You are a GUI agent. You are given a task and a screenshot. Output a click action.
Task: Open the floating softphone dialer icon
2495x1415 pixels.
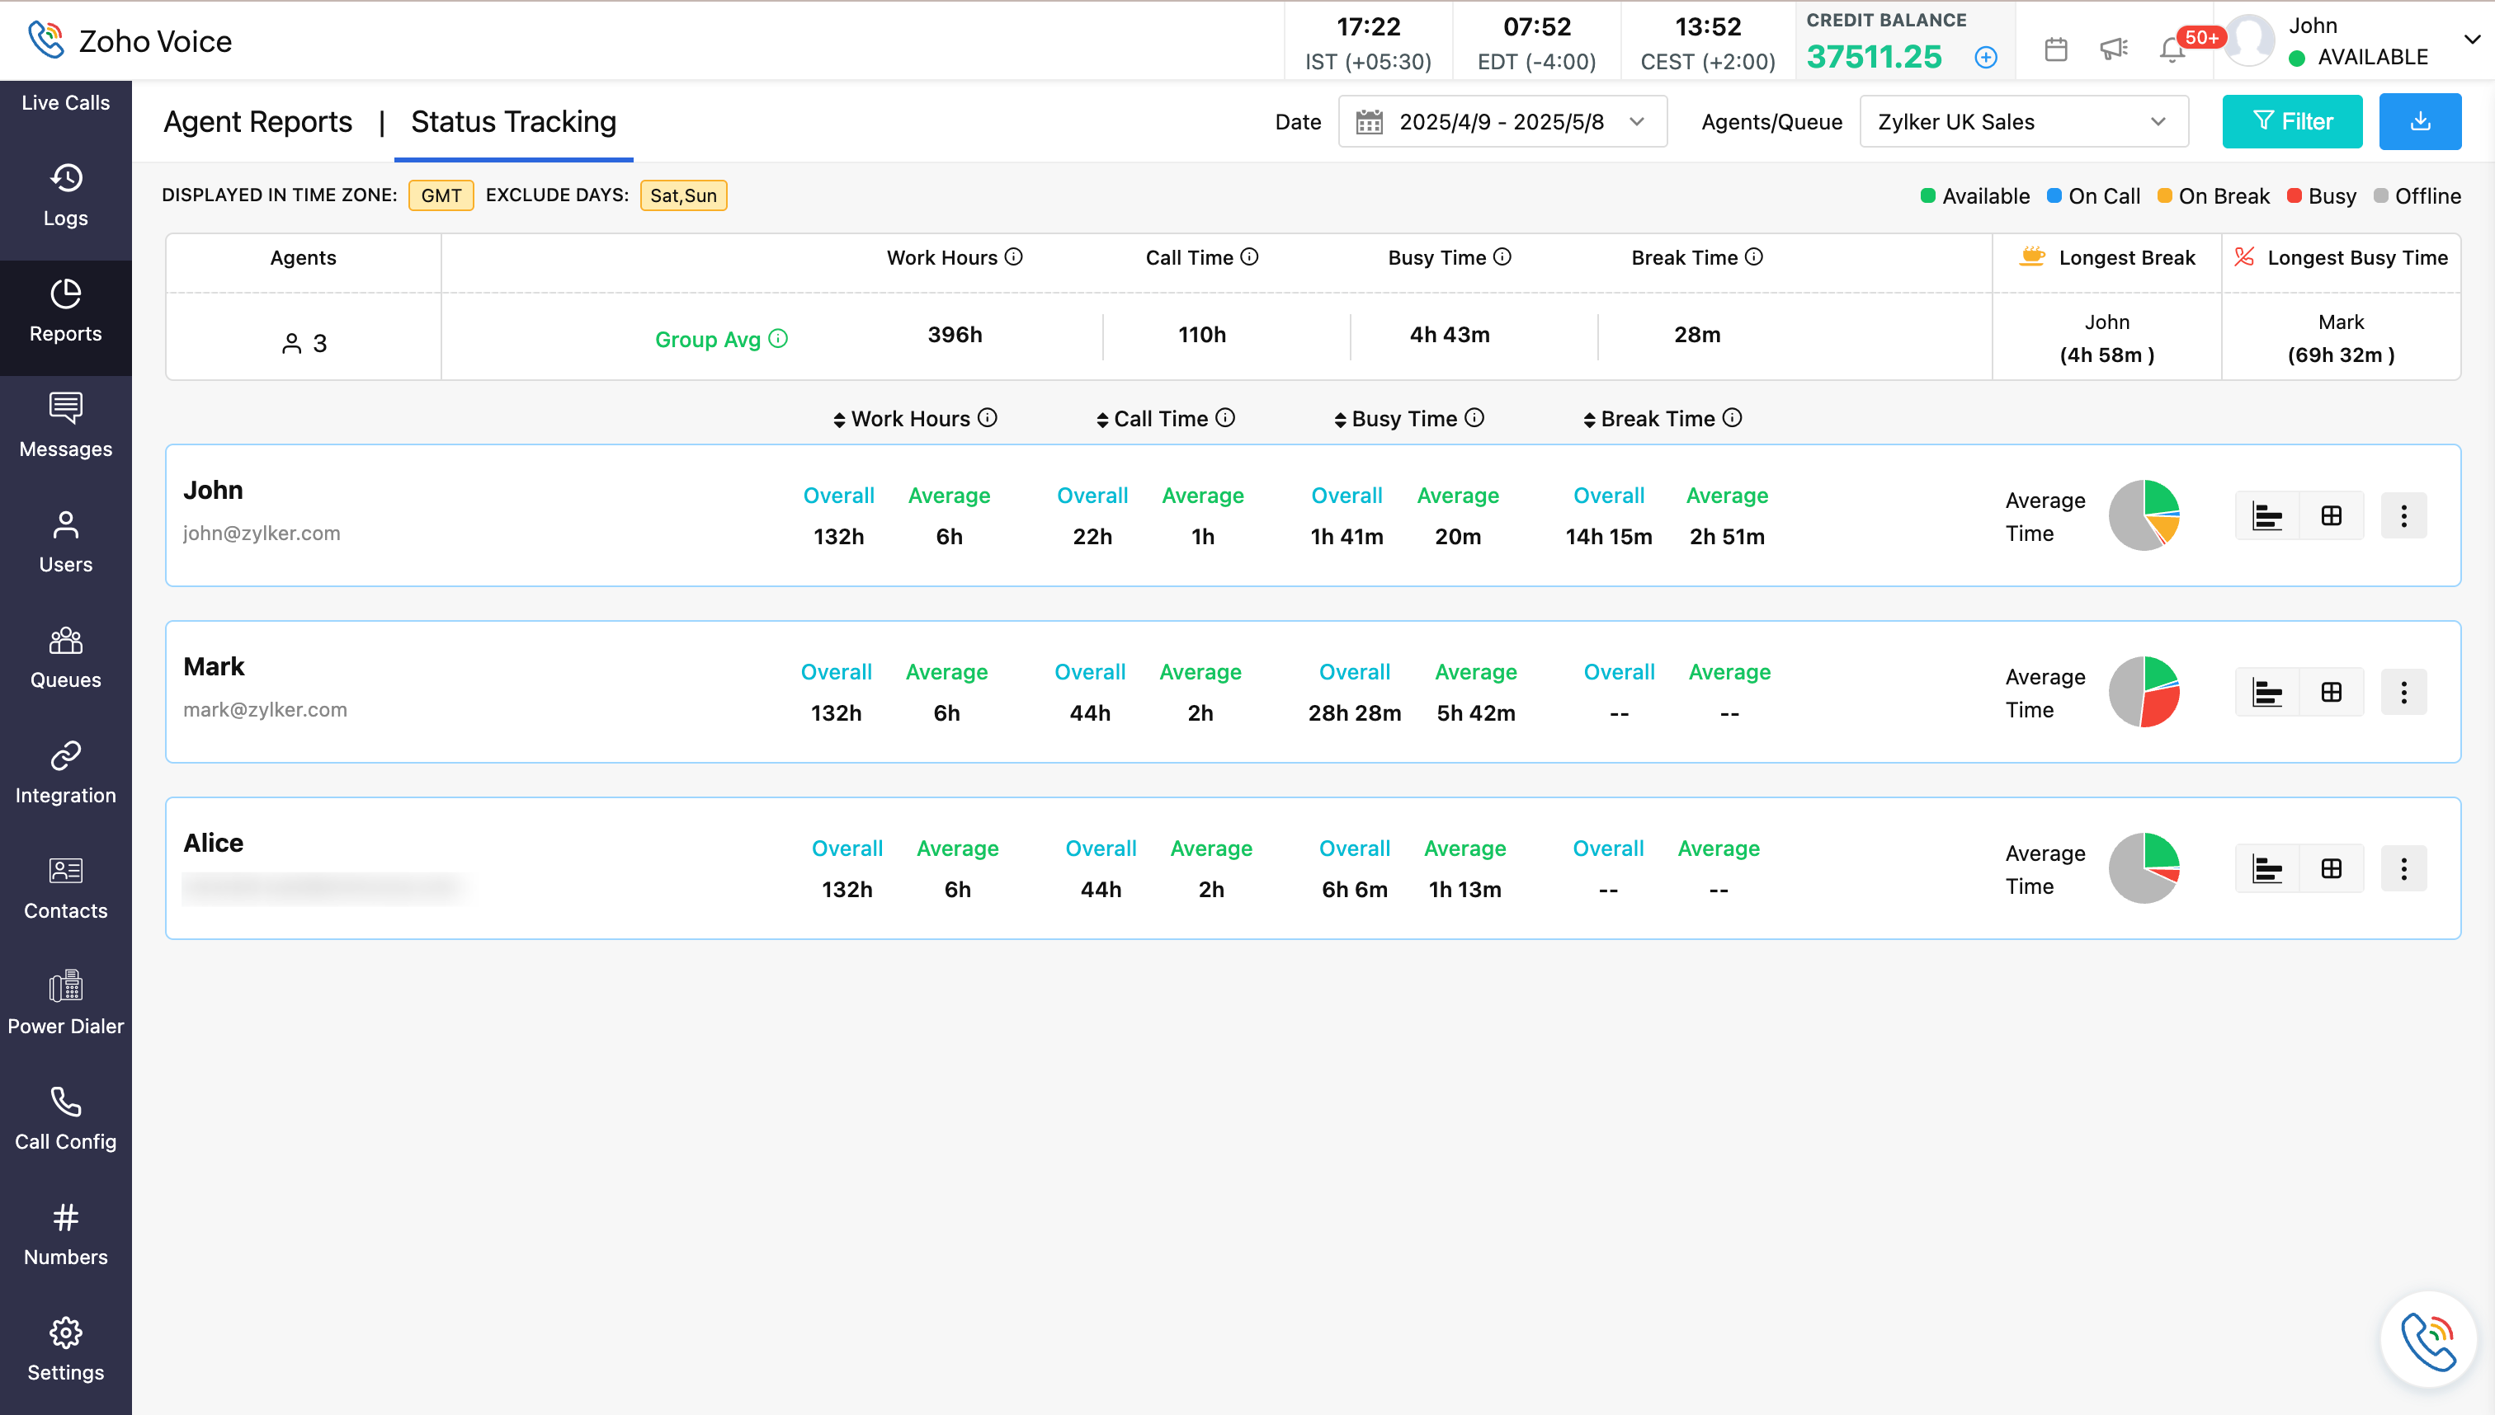pyautogui.click(x=2427, y=1340)
